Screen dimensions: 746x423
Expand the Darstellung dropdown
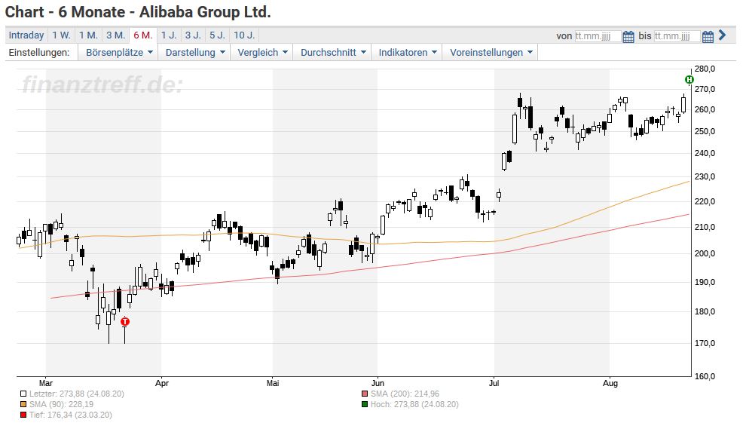[x=194, y=52]
